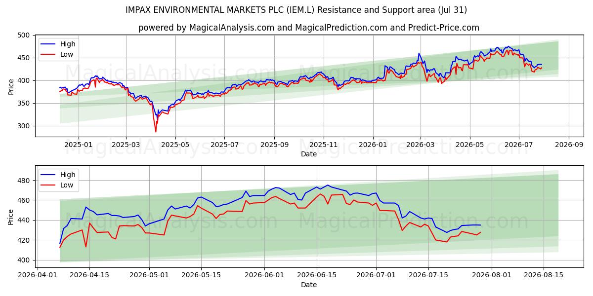Click the 2025-11 x-axis label on top chart
Viewport: 593px width, 296px height.
click(x=324, y=145)
